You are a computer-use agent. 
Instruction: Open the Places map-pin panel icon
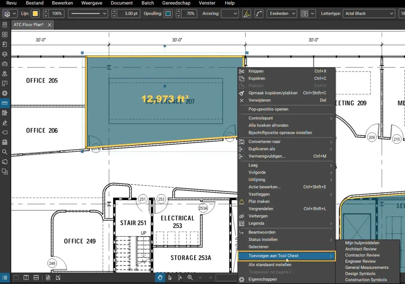(5, 74)
